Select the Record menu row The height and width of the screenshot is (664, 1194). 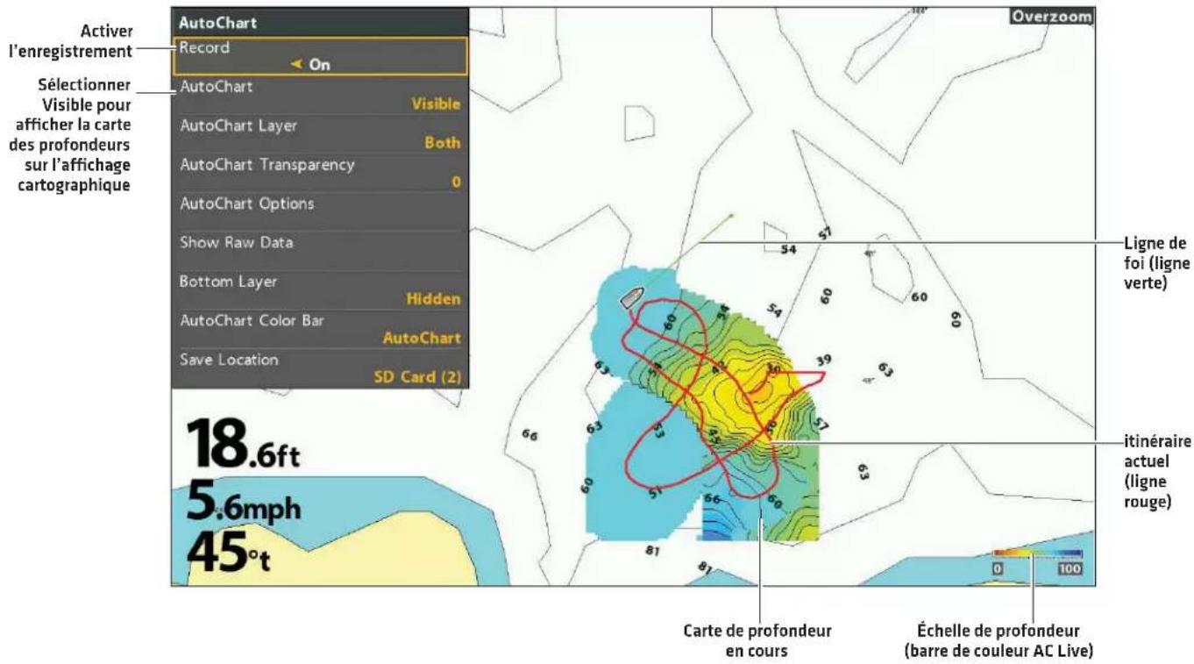pos(319,56)
